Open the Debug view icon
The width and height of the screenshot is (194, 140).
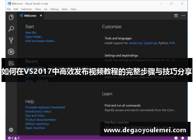11,52
